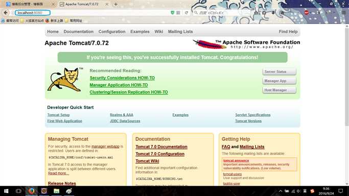Go back with the browser back arrow
The height and width of the screenshot is (196, 349).
point(6,13)
